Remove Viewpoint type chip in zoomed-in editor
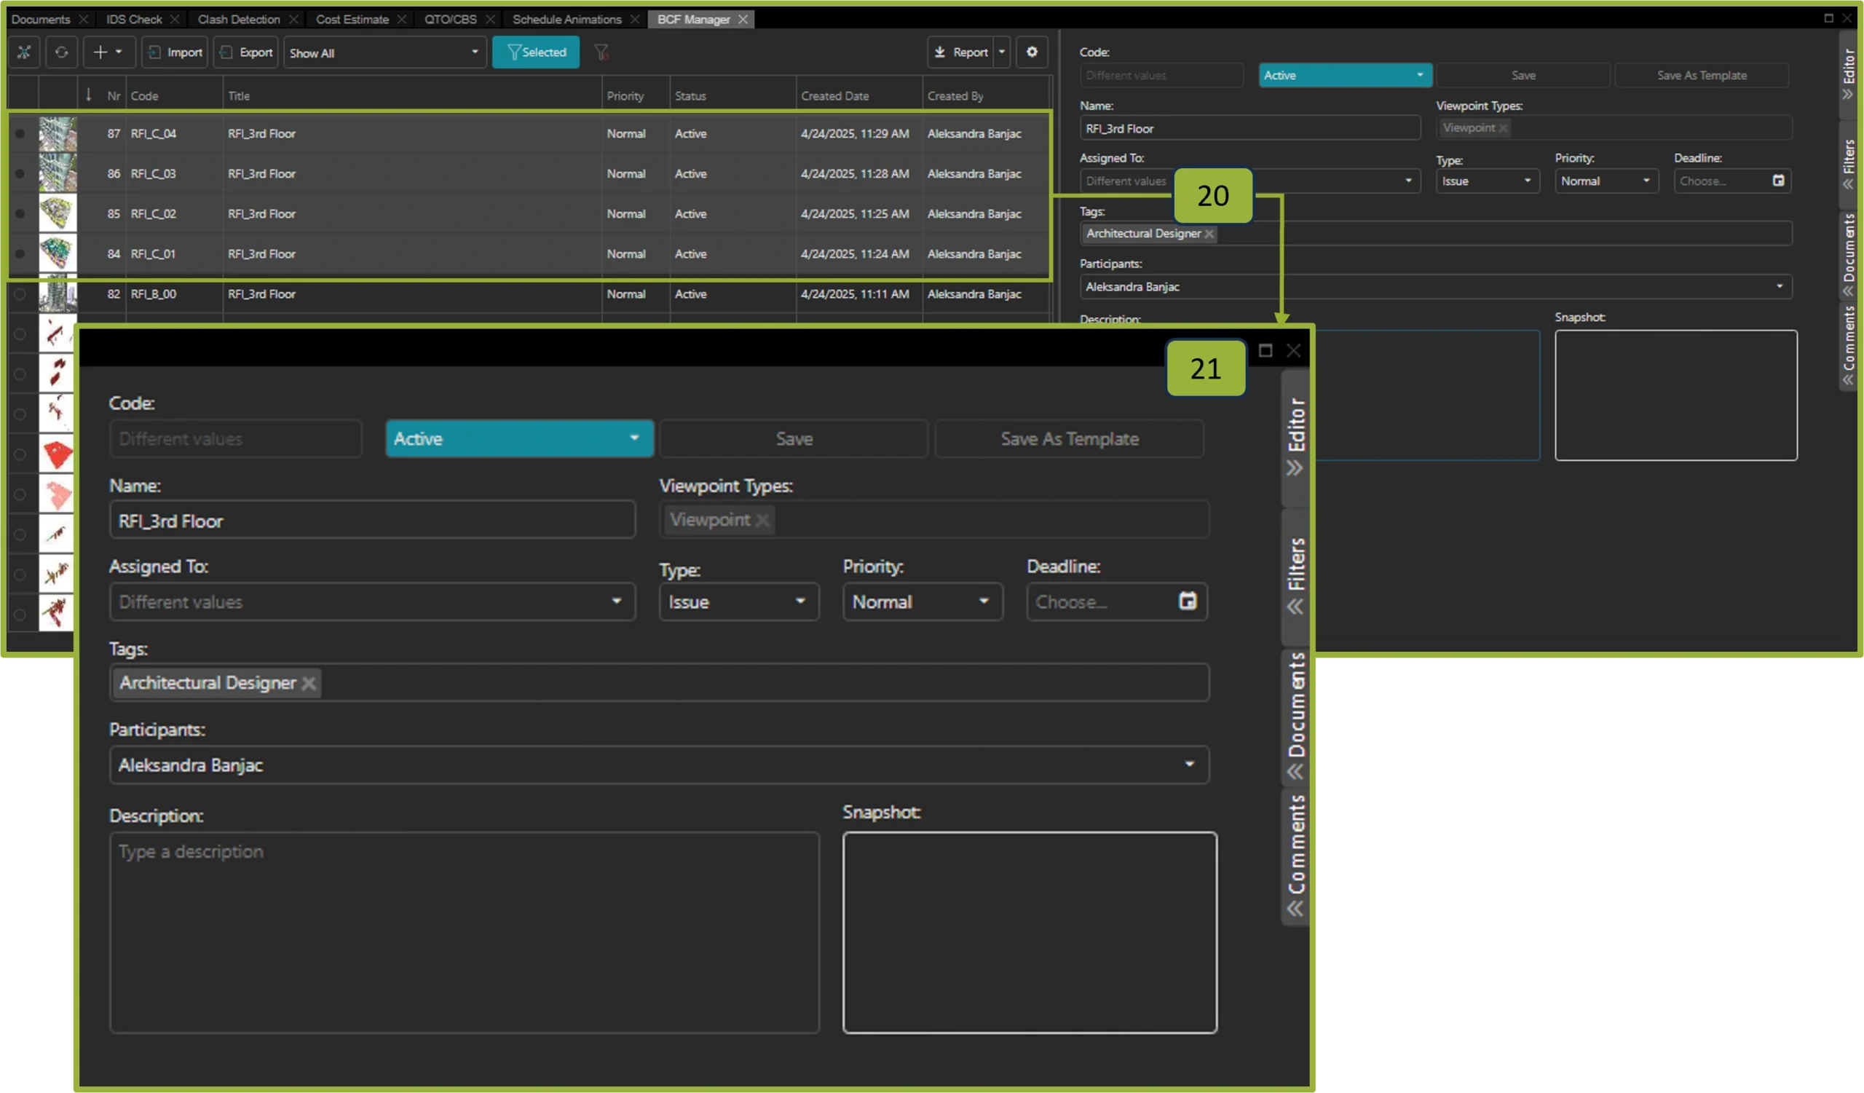Viewport: 1864px width, 1093px height. coord(762,520)
